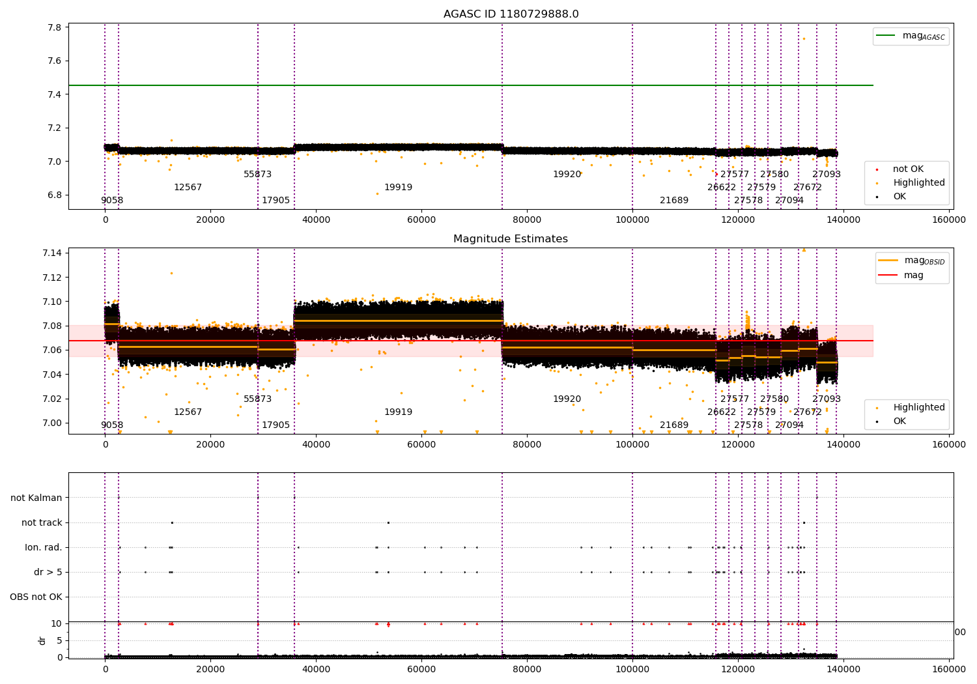Click obsid label 17905 in top plot

click(x=276, y=201)
